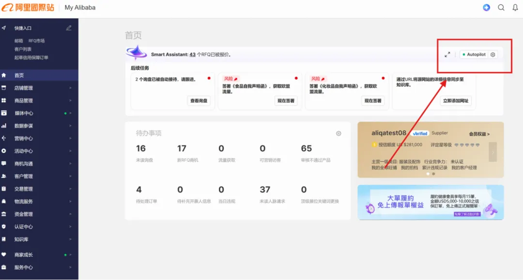Click the 商品管理 grid icon
523x280 pixels.
pos(4,100)
